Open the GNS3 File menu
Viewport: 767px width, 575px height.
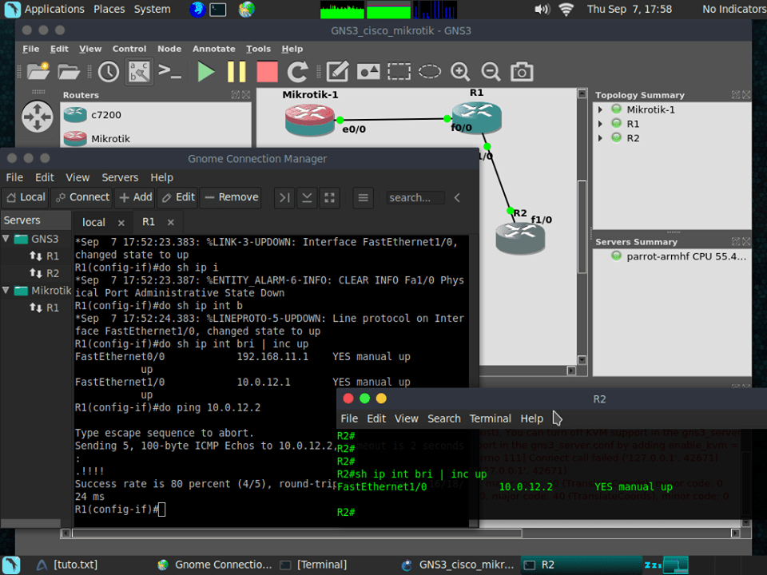30,49
